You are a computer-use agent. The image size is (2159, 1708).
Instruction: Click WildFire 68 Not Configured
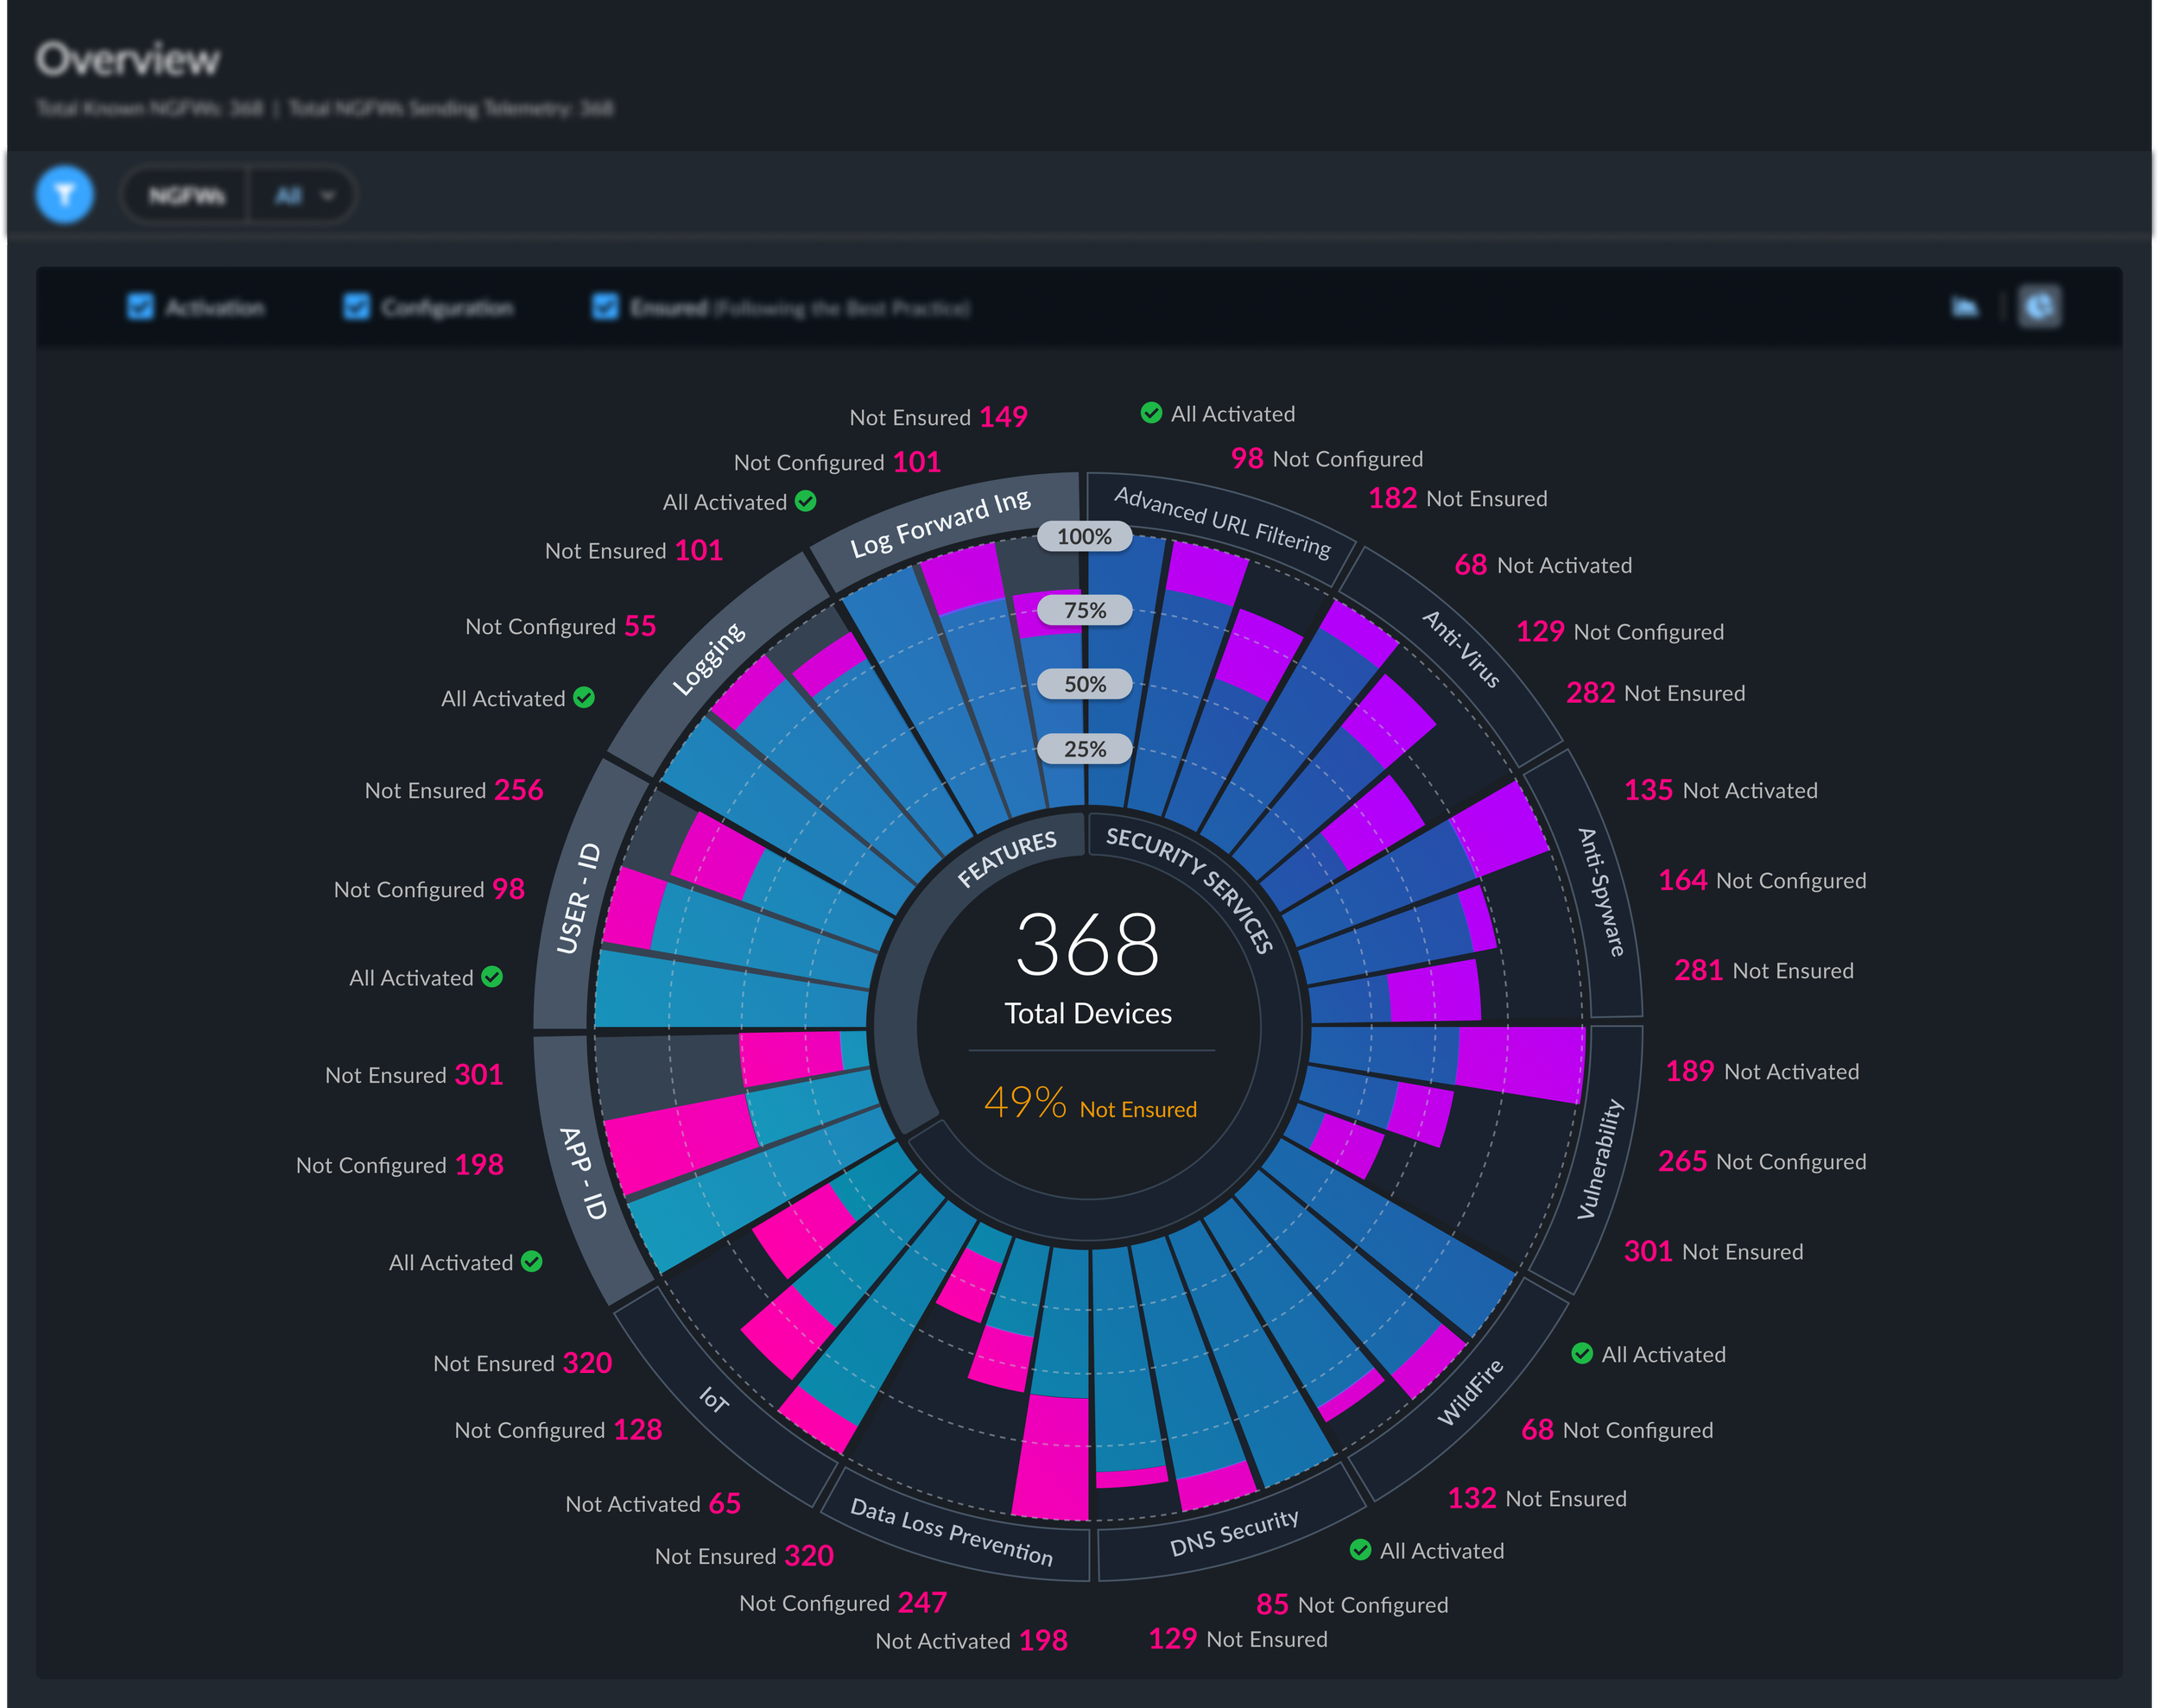1617,1430
